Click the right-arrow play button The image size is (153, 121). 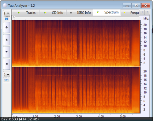click(x=7, y=52)
